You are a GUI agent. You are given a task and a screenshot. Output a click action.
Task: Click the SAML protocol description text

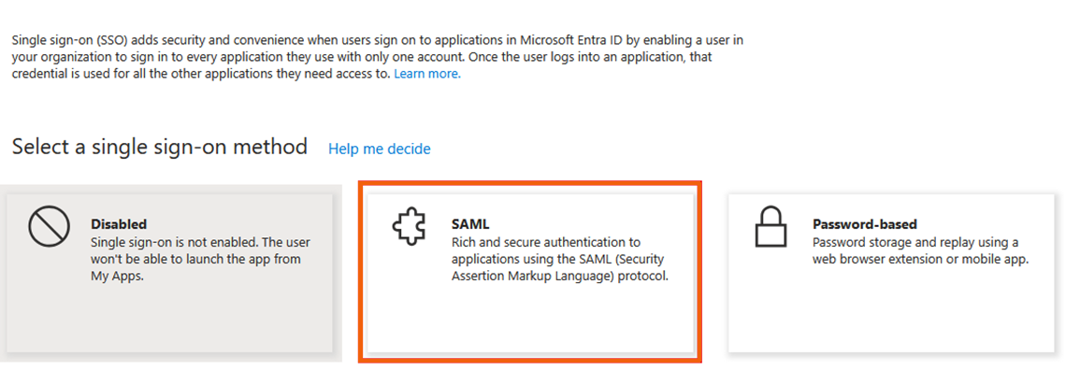pyautogui.click(x=560, y=260)
